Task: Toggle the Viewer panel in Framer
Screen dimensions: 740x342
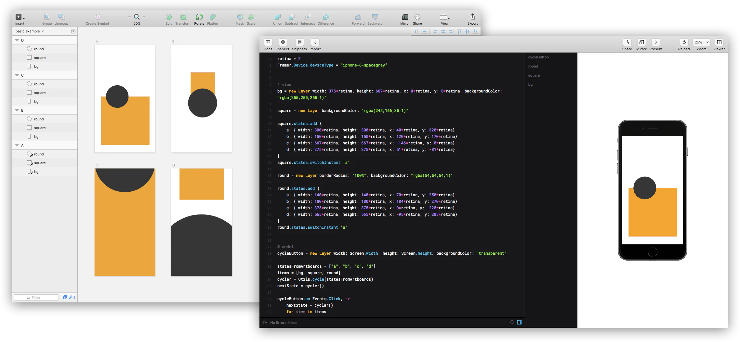Action: coord(719,43)
